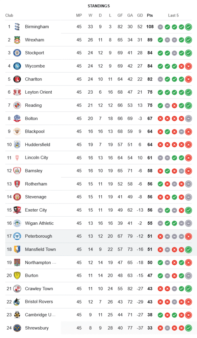Select the Burton club crest icon

pyautogui.click(x=17, y=275)
